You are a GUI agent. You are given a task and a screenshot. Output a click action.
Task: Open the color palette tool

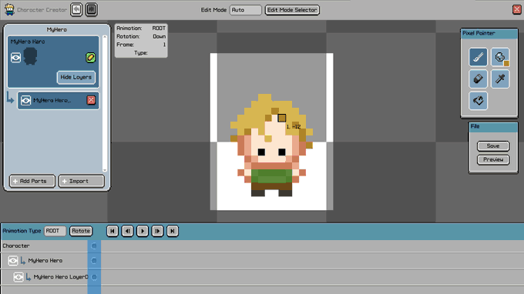500,58
